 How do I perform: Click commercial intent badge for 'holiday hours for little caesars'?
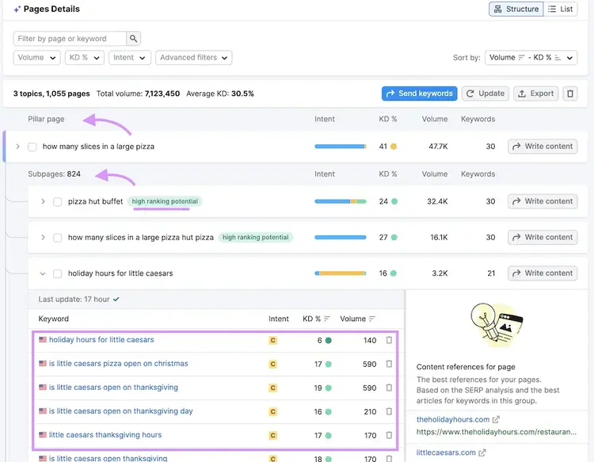(272, 340)
